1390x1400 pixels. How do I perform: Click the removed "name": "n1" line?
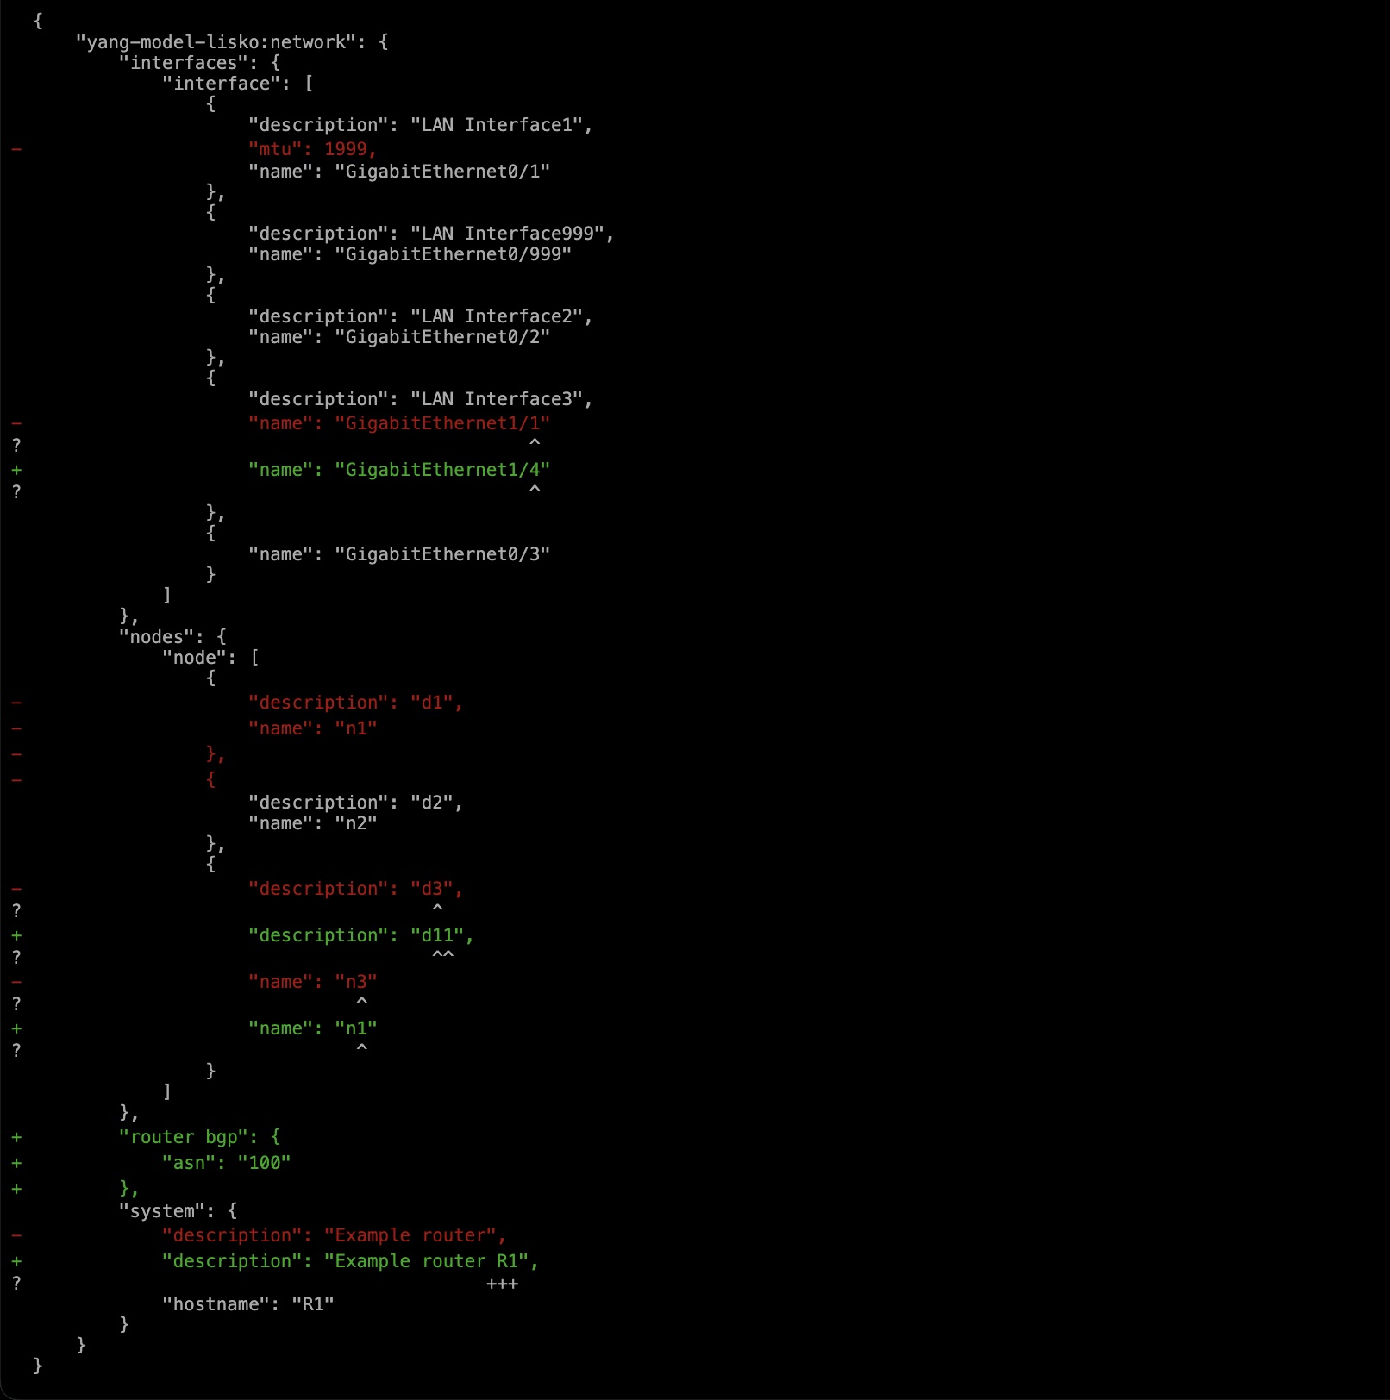pos(313,728)
